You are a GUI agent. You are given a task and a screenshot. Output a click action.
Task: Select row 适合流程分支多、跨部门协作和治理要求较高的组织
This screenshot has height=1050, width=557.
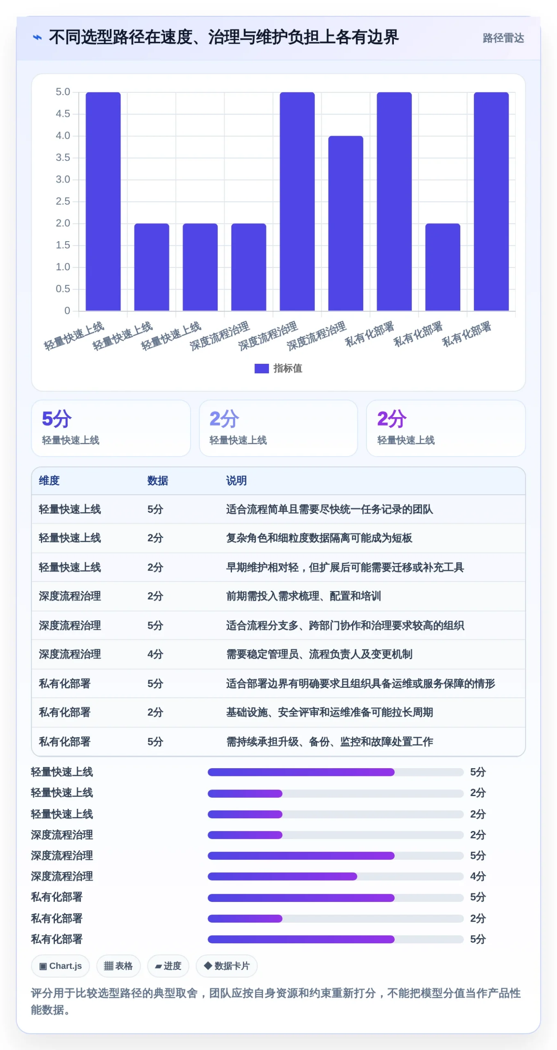pos(278,625)
